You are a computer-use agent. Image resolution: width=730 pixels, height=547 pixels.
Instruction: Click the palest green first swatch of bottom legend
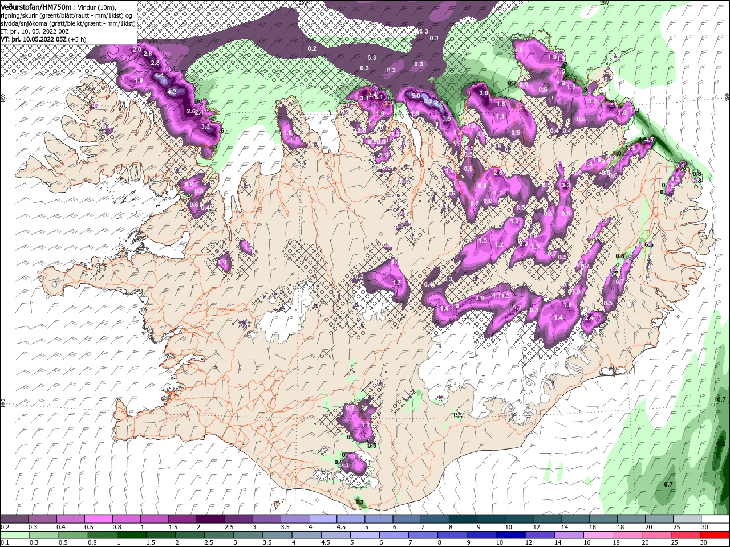[15, 535]
